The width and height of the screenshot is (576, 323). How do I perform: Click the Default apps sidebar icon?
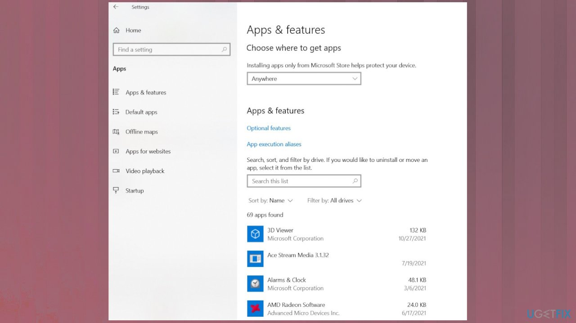pyautogui.click(x=117, y=112)
